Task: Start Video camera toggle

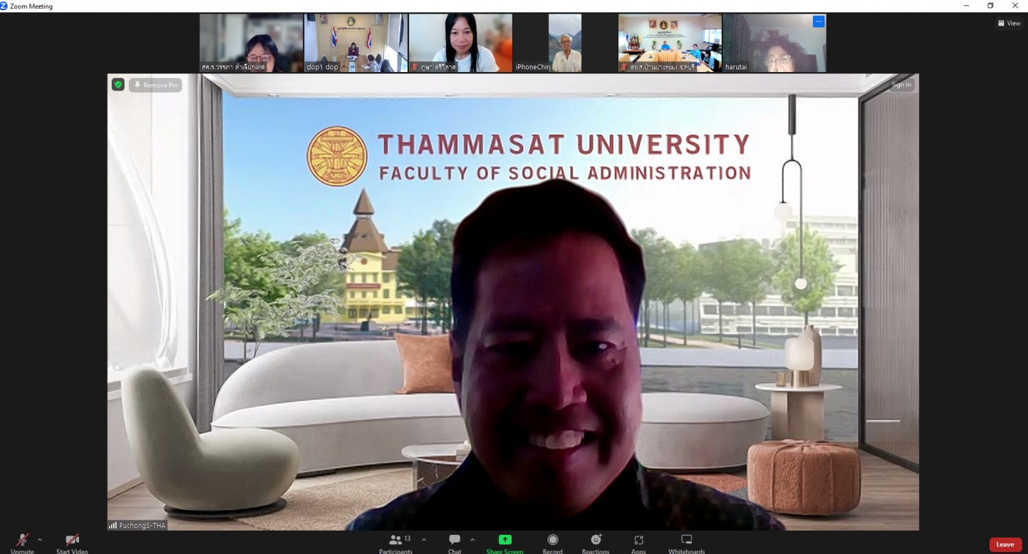Action: pos(72,542)
